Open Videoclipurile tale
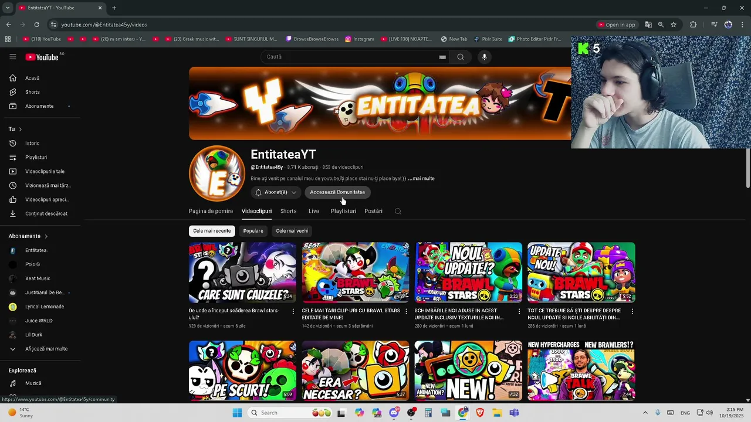This screenshot has width=751, height=422. point(45,171)
